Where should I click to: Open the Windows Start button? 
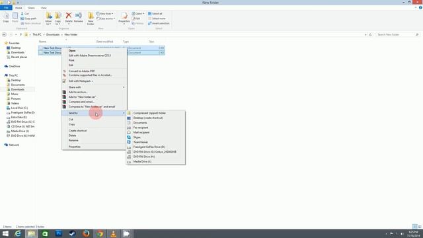[x=5, y=233]
